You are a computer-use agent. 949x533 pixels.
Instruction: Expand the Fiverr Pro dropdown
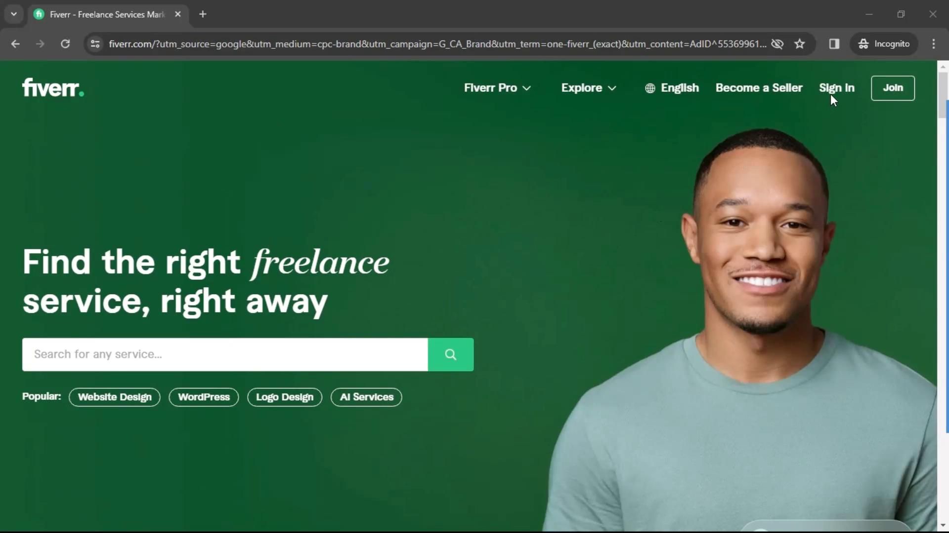tap(497, 88)
